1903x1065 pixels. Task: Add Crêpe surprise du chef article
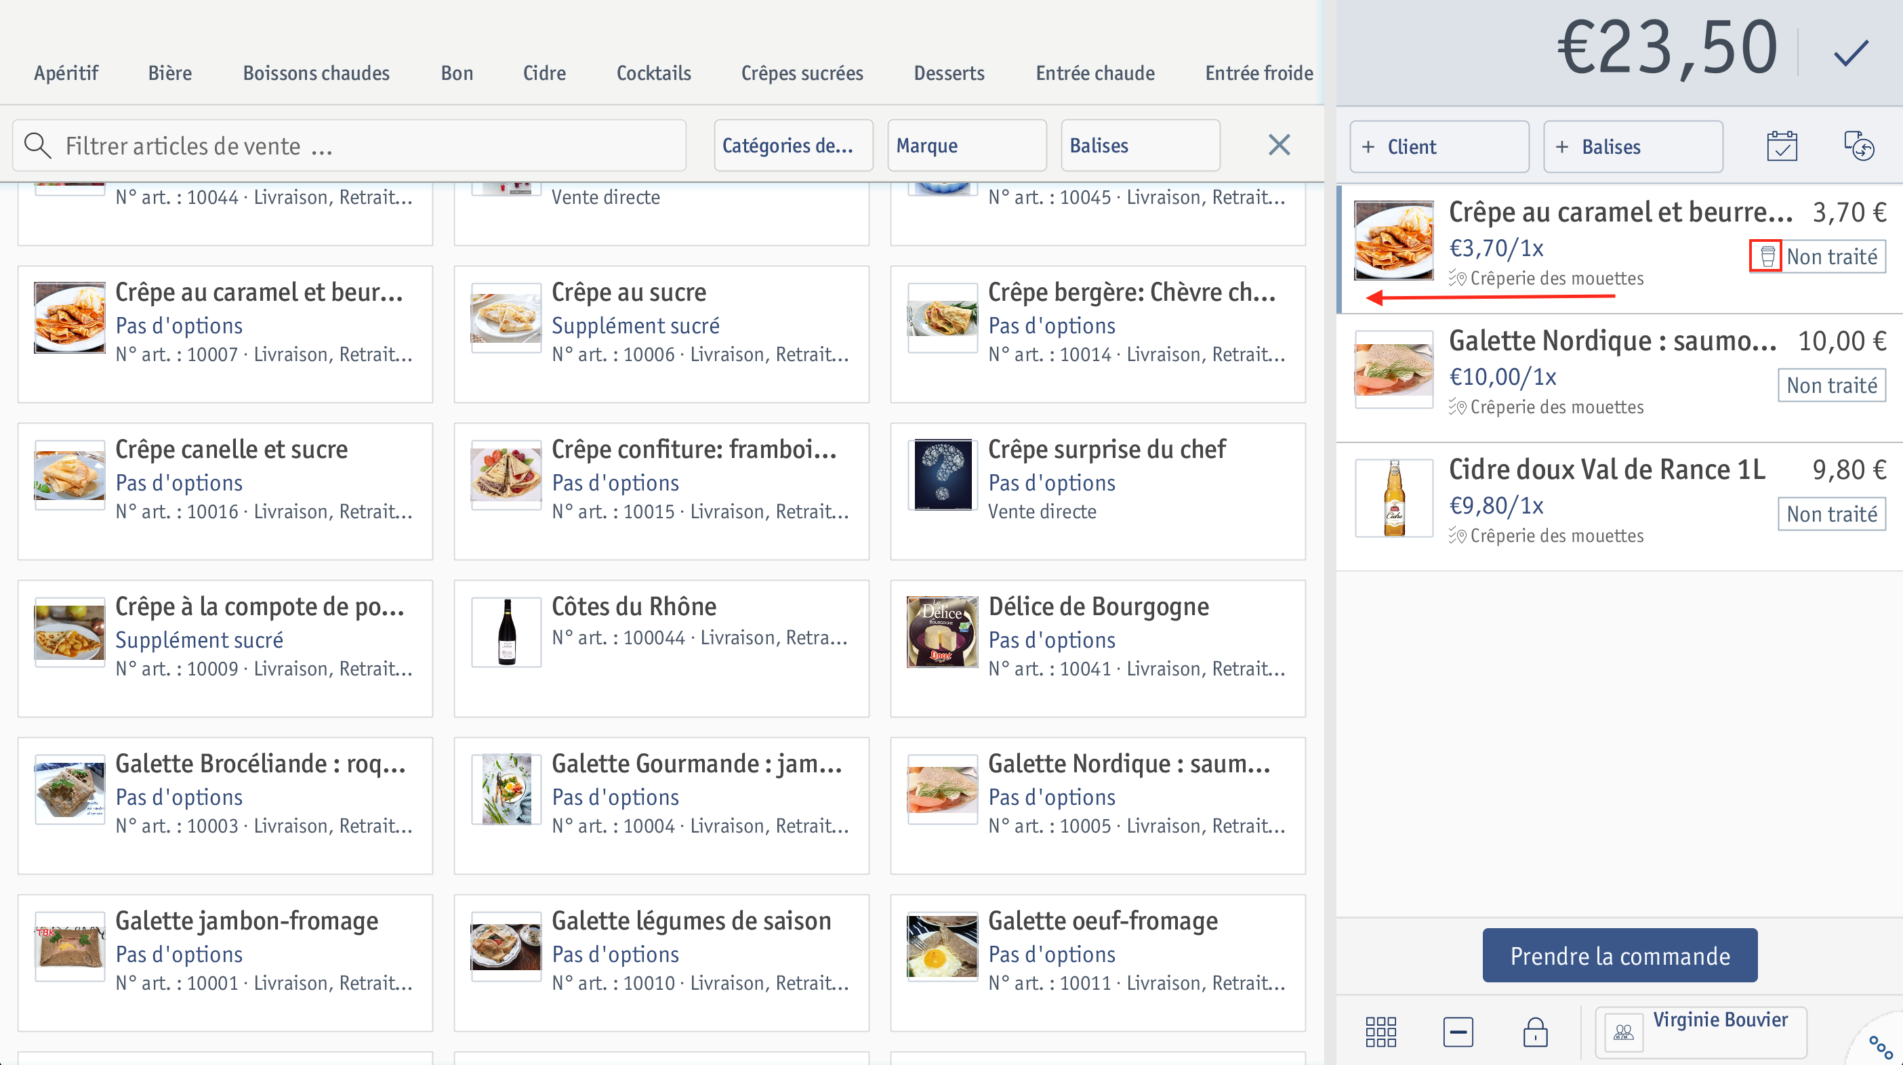click(1098, 491)
